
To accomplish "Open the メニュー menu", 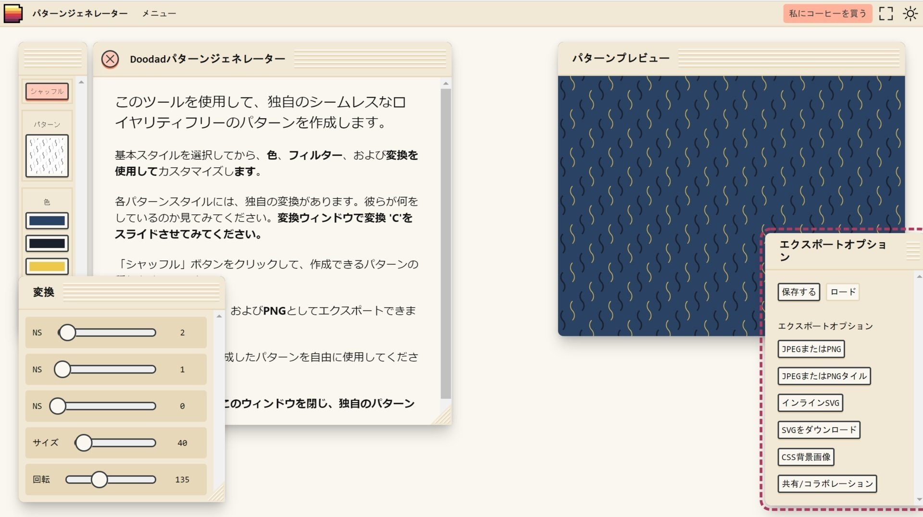I will pyautogui.click(x=159, y=13).
